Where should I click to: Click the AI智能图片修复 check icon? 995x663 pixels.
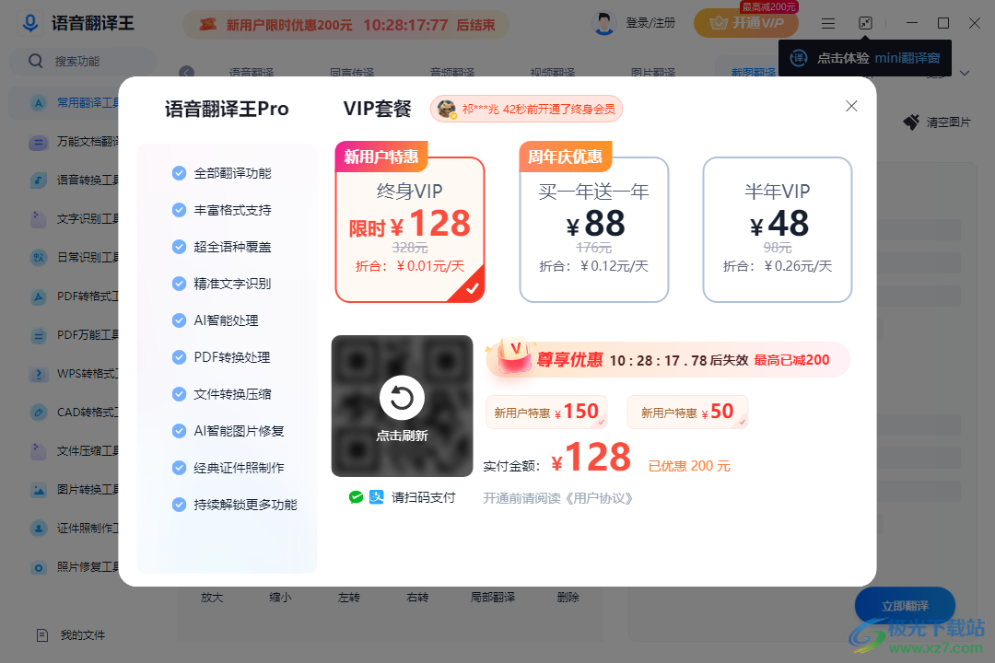(x=179, y=431)
